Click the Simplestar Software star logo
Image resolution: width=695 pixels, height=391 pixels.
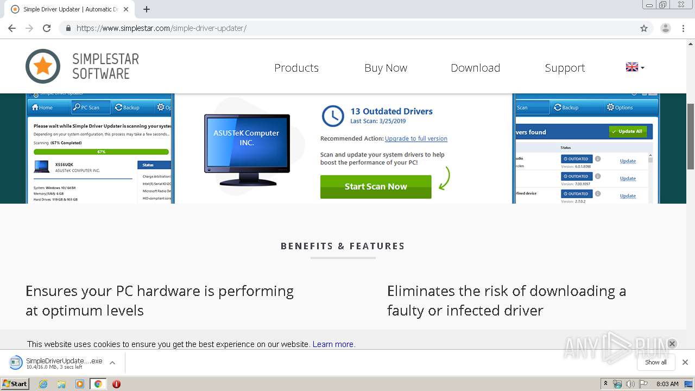pyautogui.click(x=43, y=66)
